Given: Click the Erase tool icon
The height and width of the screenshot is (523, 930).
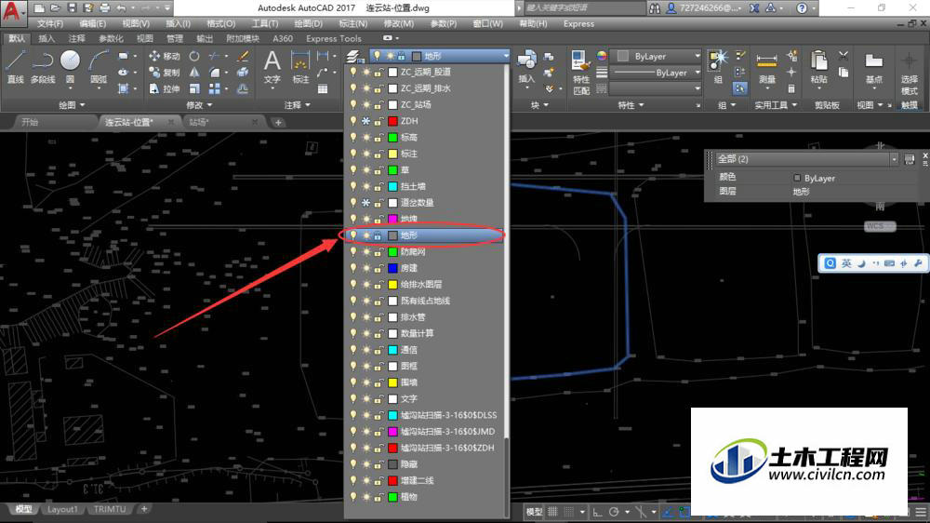Looking at the screenshot, I should [x=243, y=56].
